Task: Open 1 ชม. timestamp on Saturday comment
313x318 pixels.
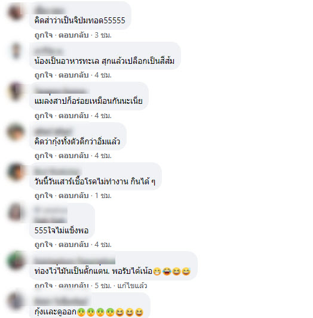Action: pyautogui.click(x=103, y=196)
